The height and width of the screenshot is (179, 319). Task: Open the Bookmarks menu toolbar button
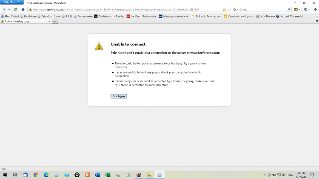297,9
